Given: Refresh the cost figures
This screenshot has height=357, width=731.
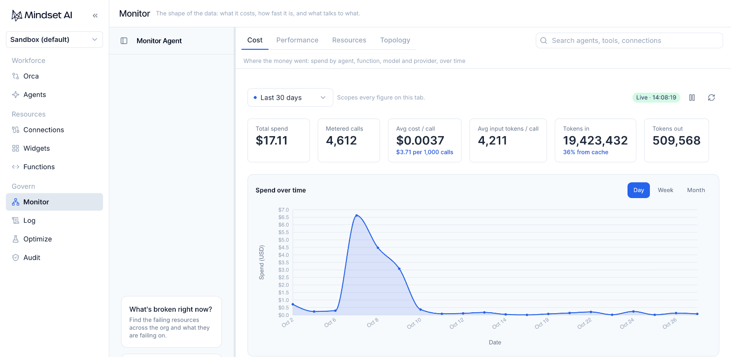Looking at the screenshot, I should [711, 97].
